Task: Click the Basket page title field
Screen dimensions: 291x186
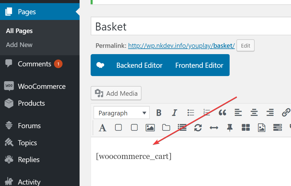Action: (190, 26)
